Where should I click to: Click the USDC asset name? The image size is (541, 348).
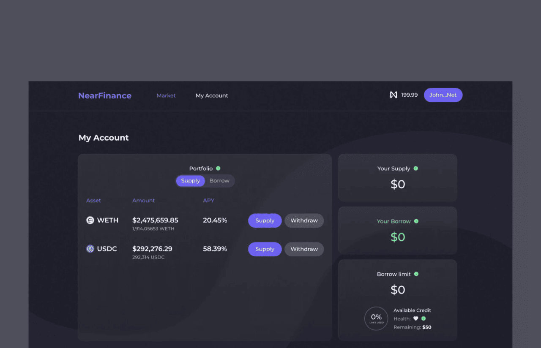[x=107, y=249]
